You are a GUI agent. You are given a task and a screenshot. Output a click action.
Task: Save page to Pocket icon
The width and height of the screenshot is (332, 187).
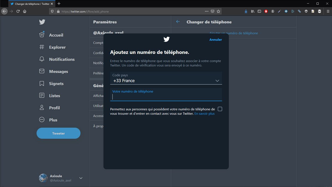pos(212,11)
